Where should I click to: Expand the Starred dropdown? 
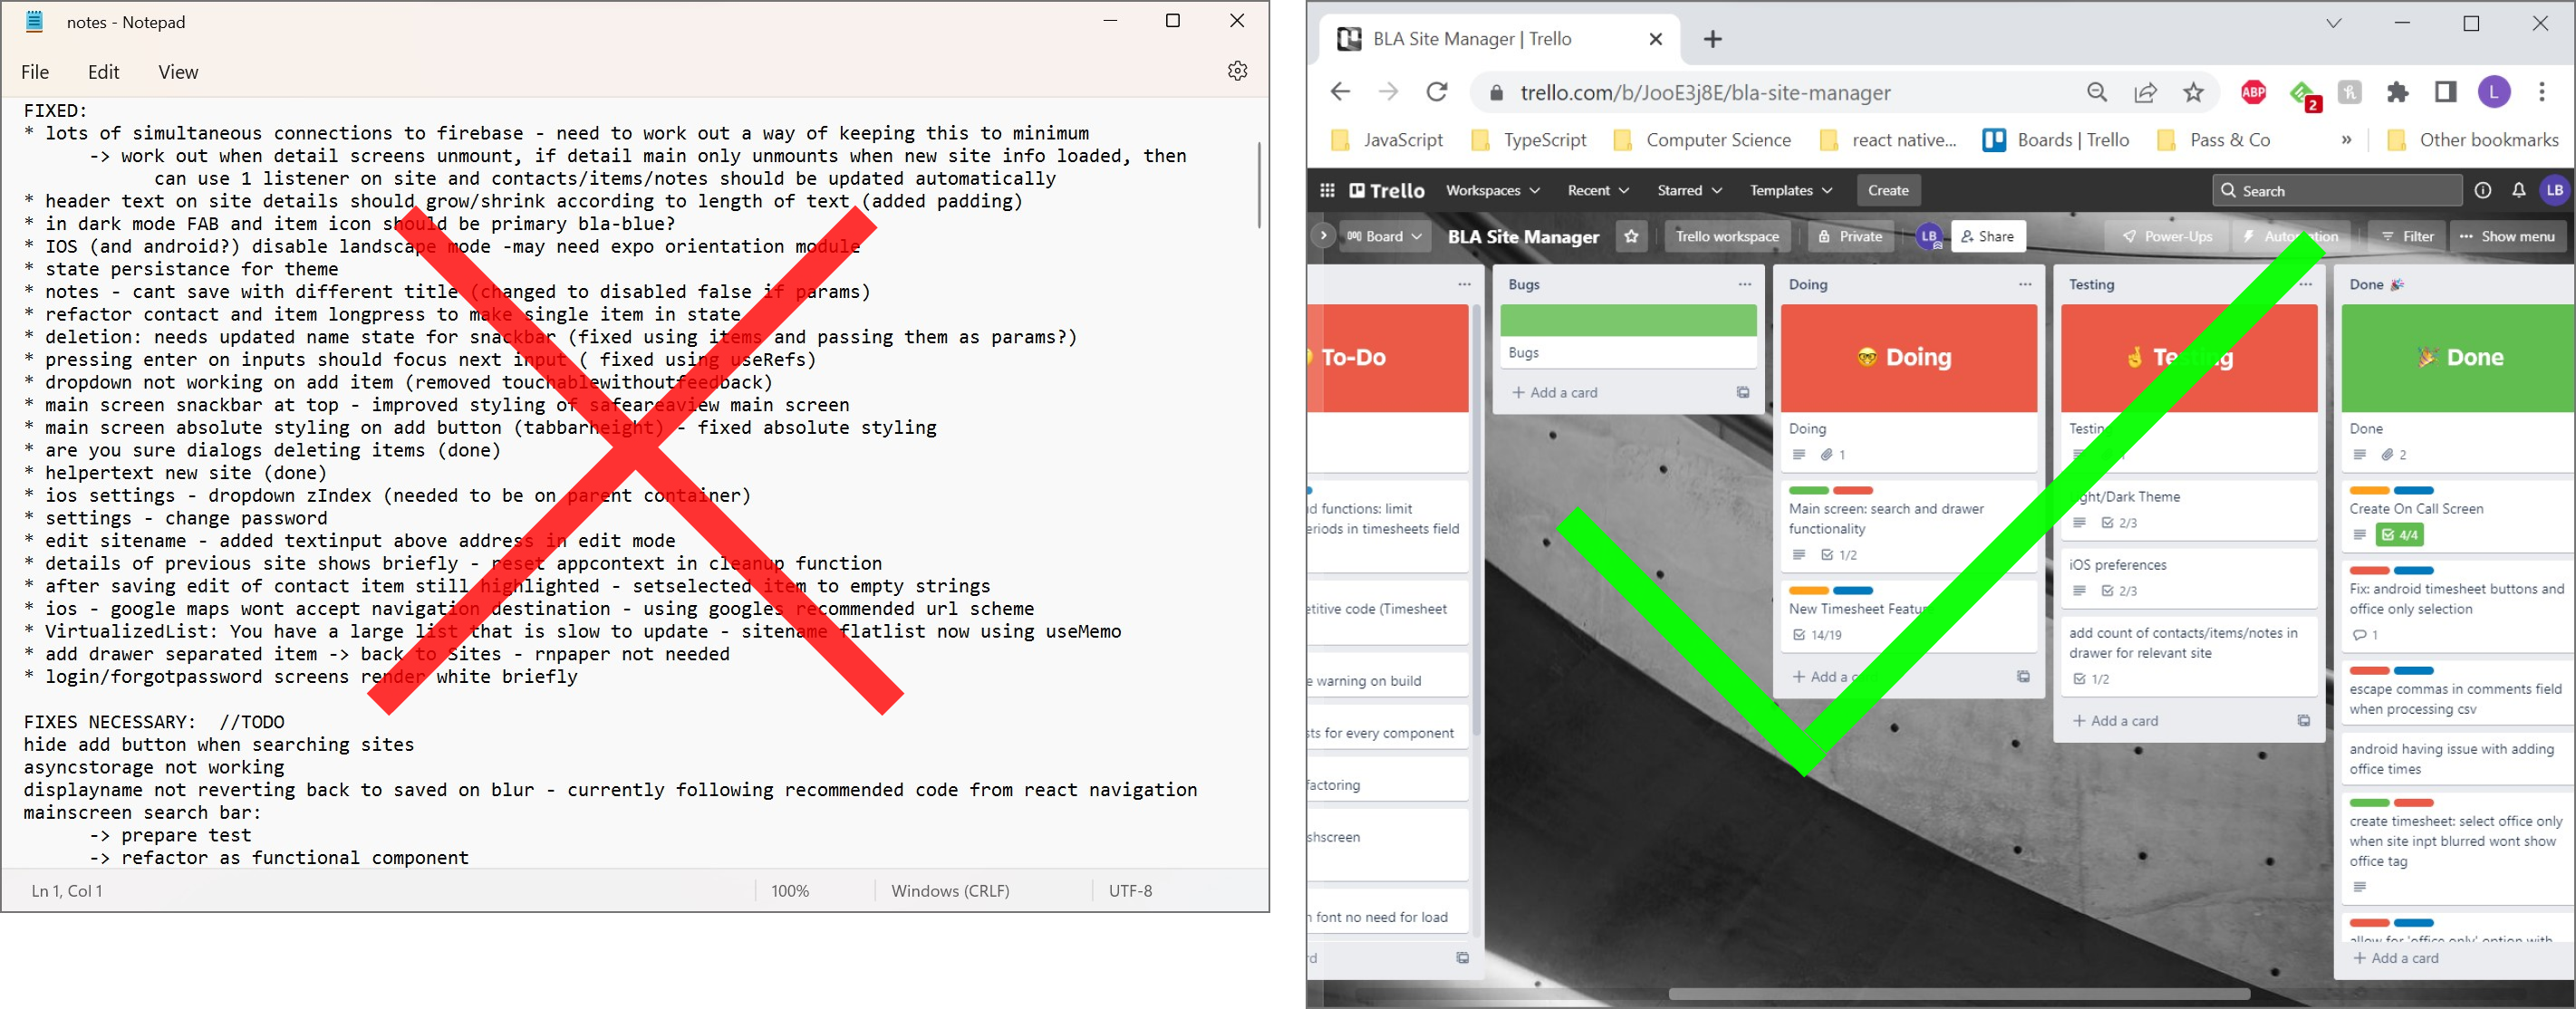click(1688, 190)
